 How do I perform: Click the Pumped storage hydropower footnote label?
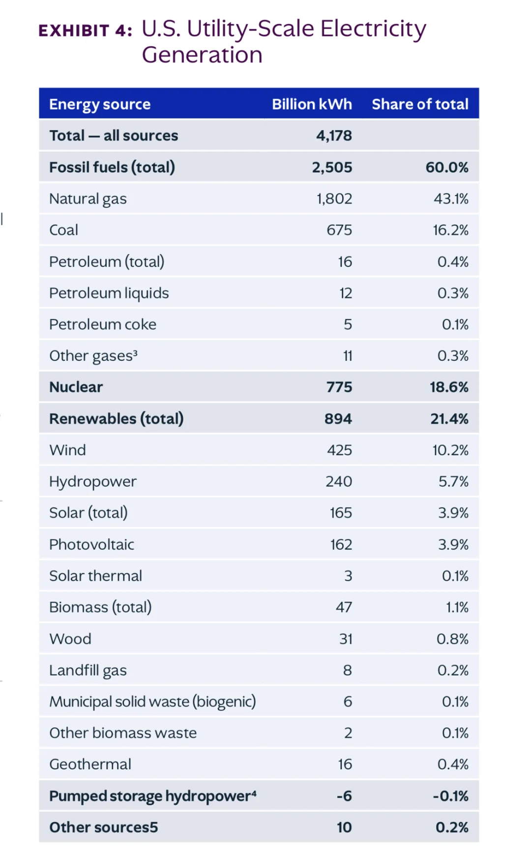pos(153,796)
